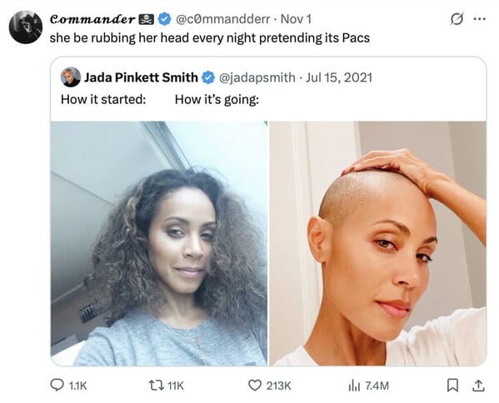Screen dimensions: 499x403
Task: Click the reply speech bubble icon
Action: click(57, 386)
